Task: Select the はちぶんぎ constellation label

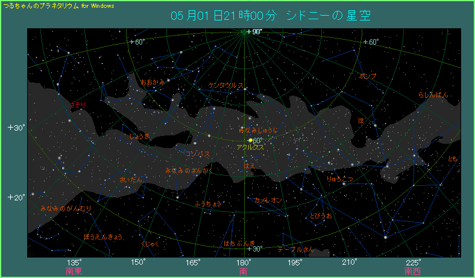Action: coord(239,243)
